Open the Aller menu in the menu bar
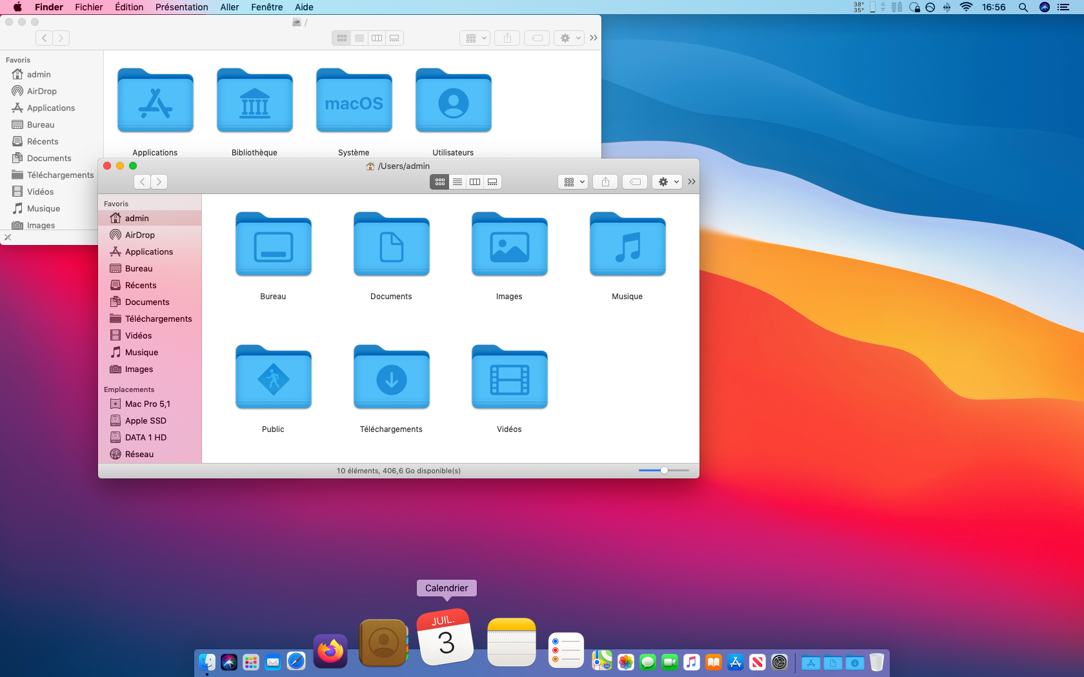Image resolution: width=1084 pixels, height=677 pixels. (x=229, y=7)
